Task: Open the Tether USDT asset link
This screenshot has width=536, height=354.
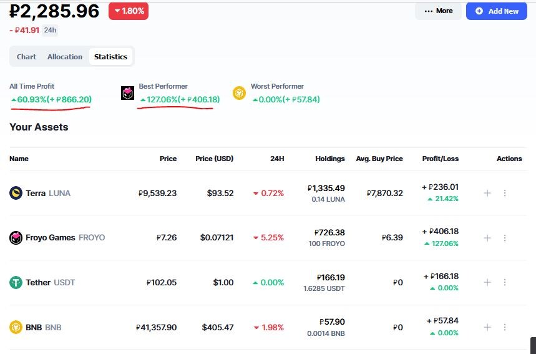Action: 51,283
